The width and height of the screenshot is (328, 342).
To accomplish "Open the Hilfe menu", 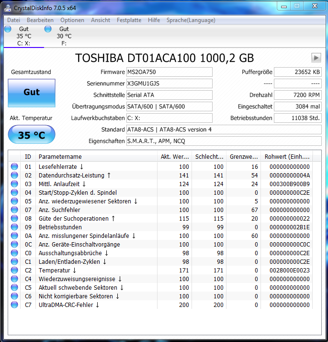I will [154, 20].
